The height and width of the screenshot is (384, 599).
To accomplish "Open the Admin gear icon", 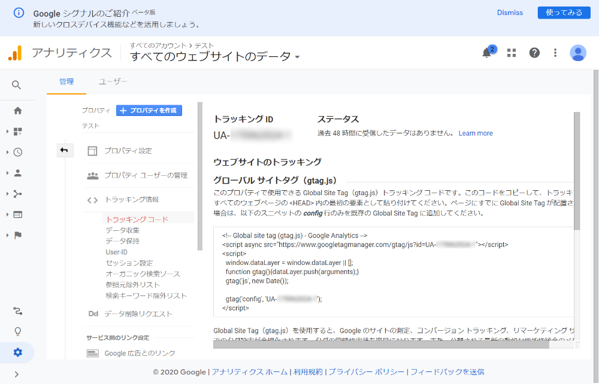I will [x=17, y=352].
